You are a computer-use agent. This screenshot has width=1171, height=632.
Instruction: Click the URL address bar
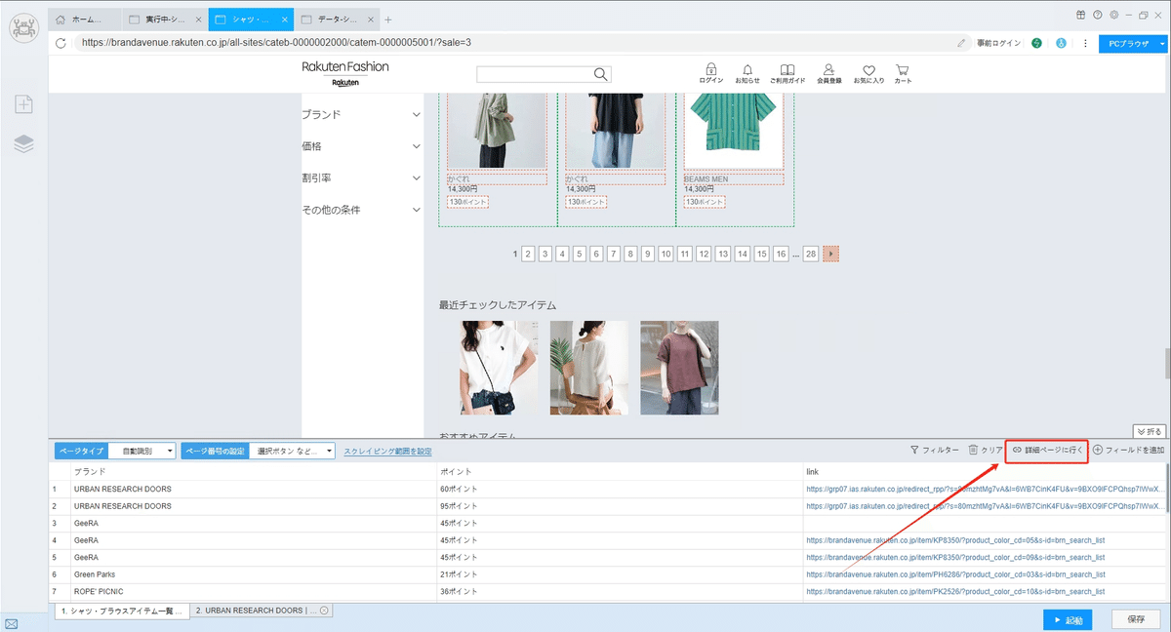coord(517,43)
